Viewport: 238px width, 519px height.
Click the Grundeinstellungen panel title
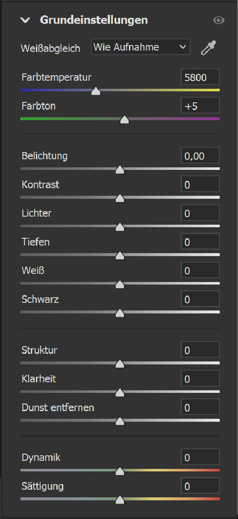coord(94,20)
